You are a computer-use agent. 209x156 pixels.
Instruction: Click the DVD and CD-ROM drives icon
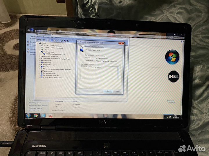(42, 45)
